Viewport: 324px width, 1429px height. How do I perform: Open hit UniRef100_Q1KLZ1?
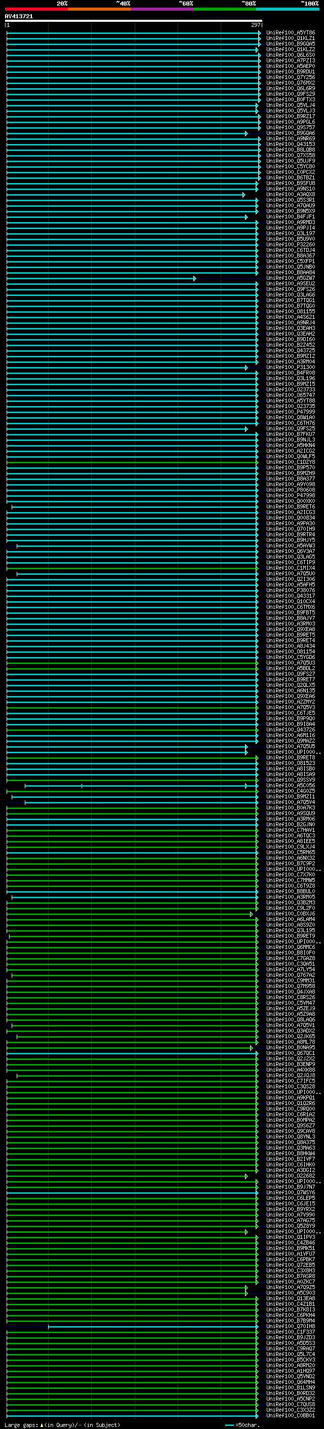(x=291, y=39)
